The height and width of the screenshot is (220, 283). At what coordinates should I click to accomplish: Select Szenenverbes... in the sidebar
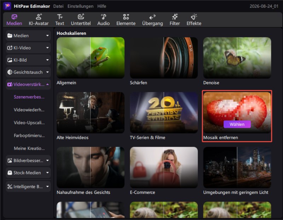coord(29,97)
